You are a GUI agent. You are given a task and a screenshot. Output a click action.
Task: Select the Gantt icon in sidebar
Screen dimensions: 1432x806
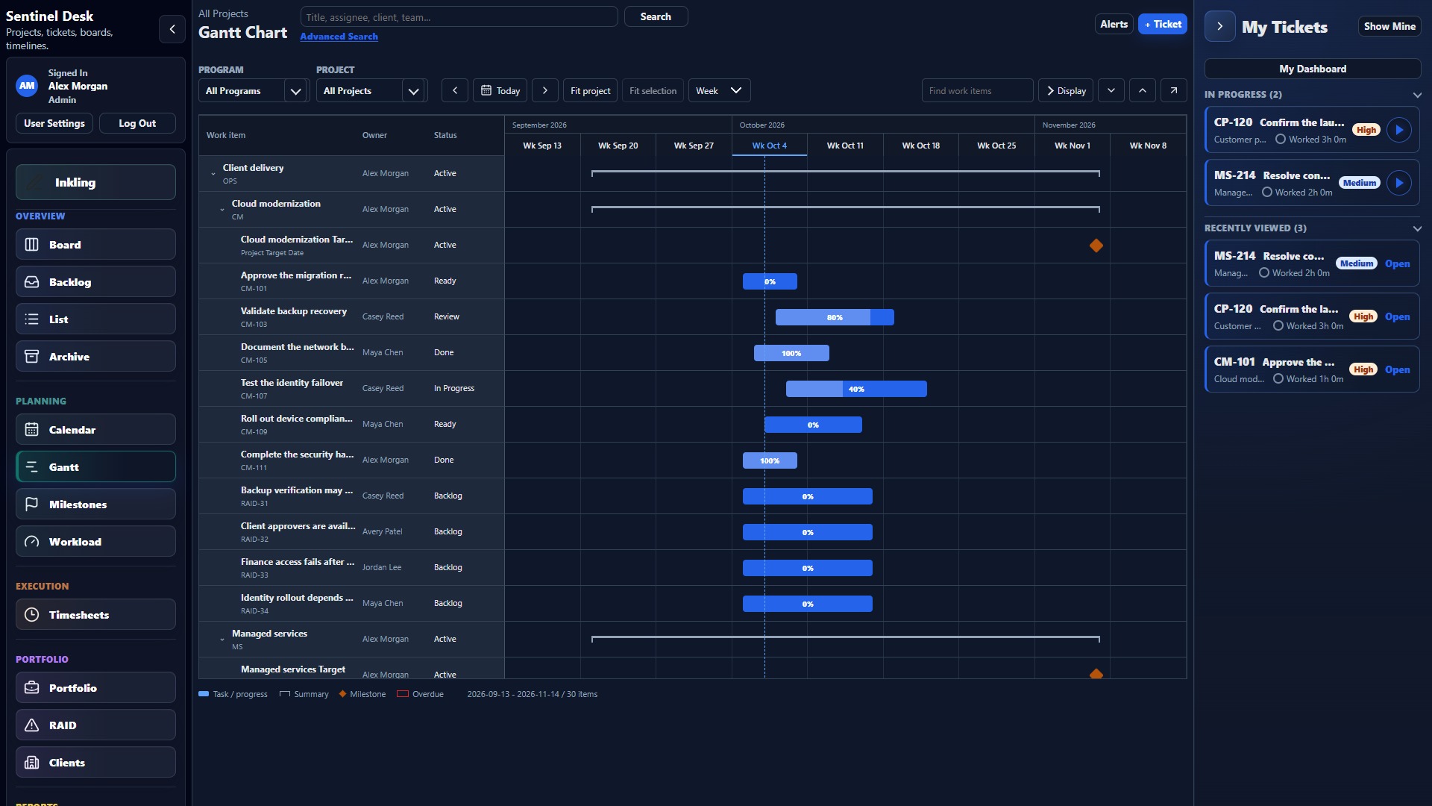[32, 467]
